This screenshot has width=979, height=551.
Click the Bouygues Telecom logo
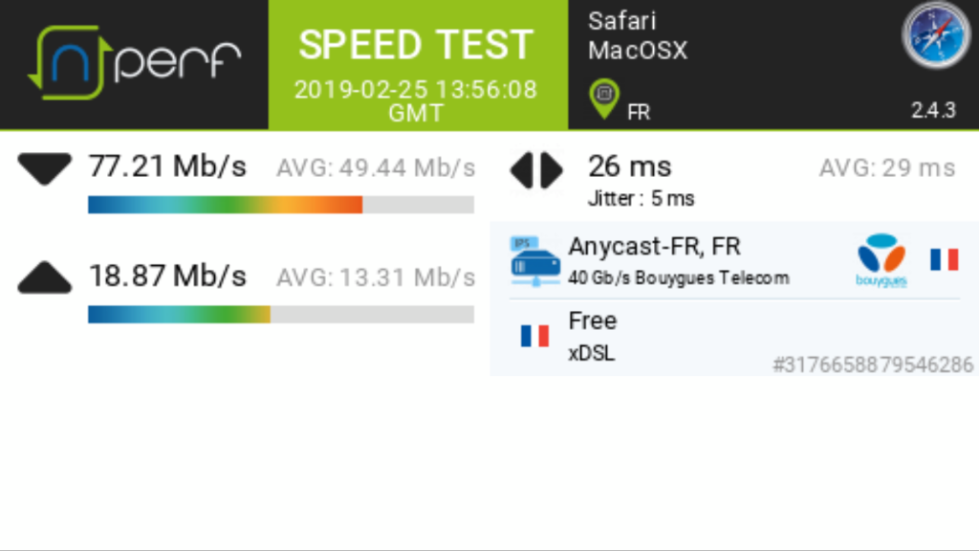881,260
